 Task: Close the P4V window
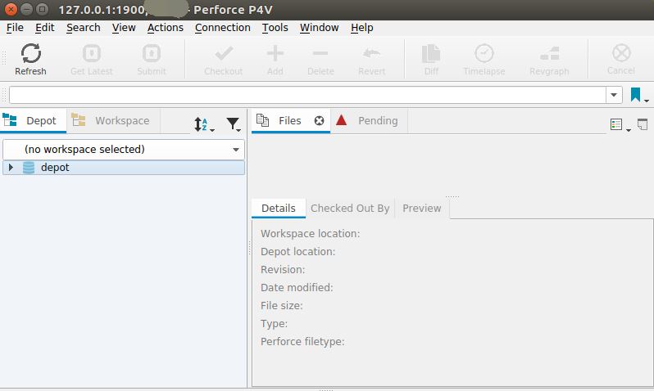[11, 9]
